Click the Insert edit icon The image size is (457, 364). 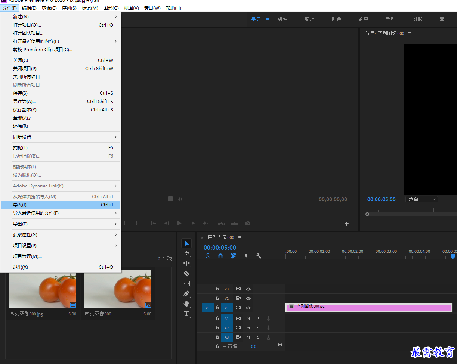221,223
